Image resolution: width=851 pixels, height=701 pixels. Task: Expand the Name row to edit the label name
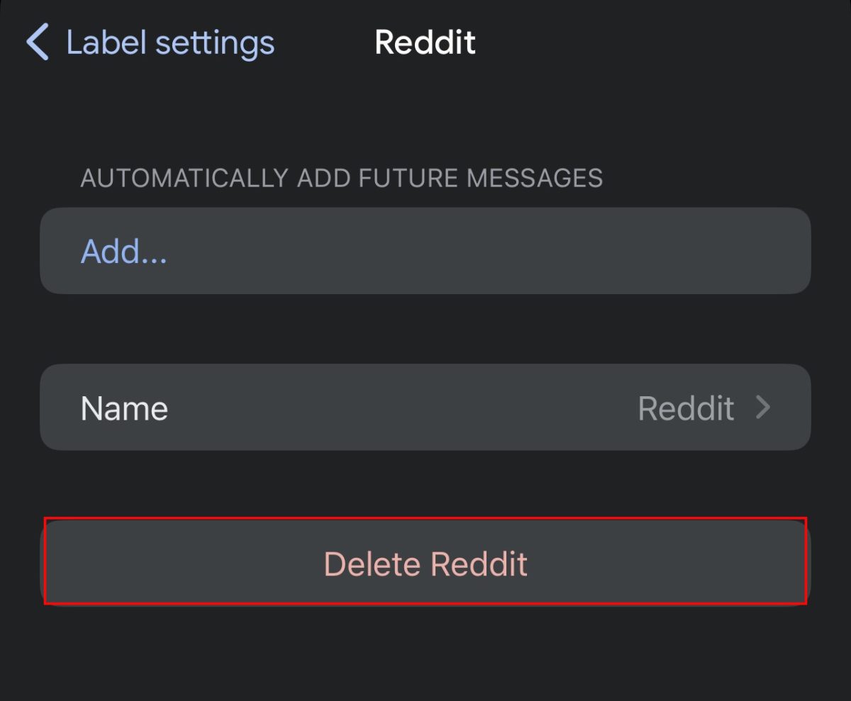pos(425,408)
